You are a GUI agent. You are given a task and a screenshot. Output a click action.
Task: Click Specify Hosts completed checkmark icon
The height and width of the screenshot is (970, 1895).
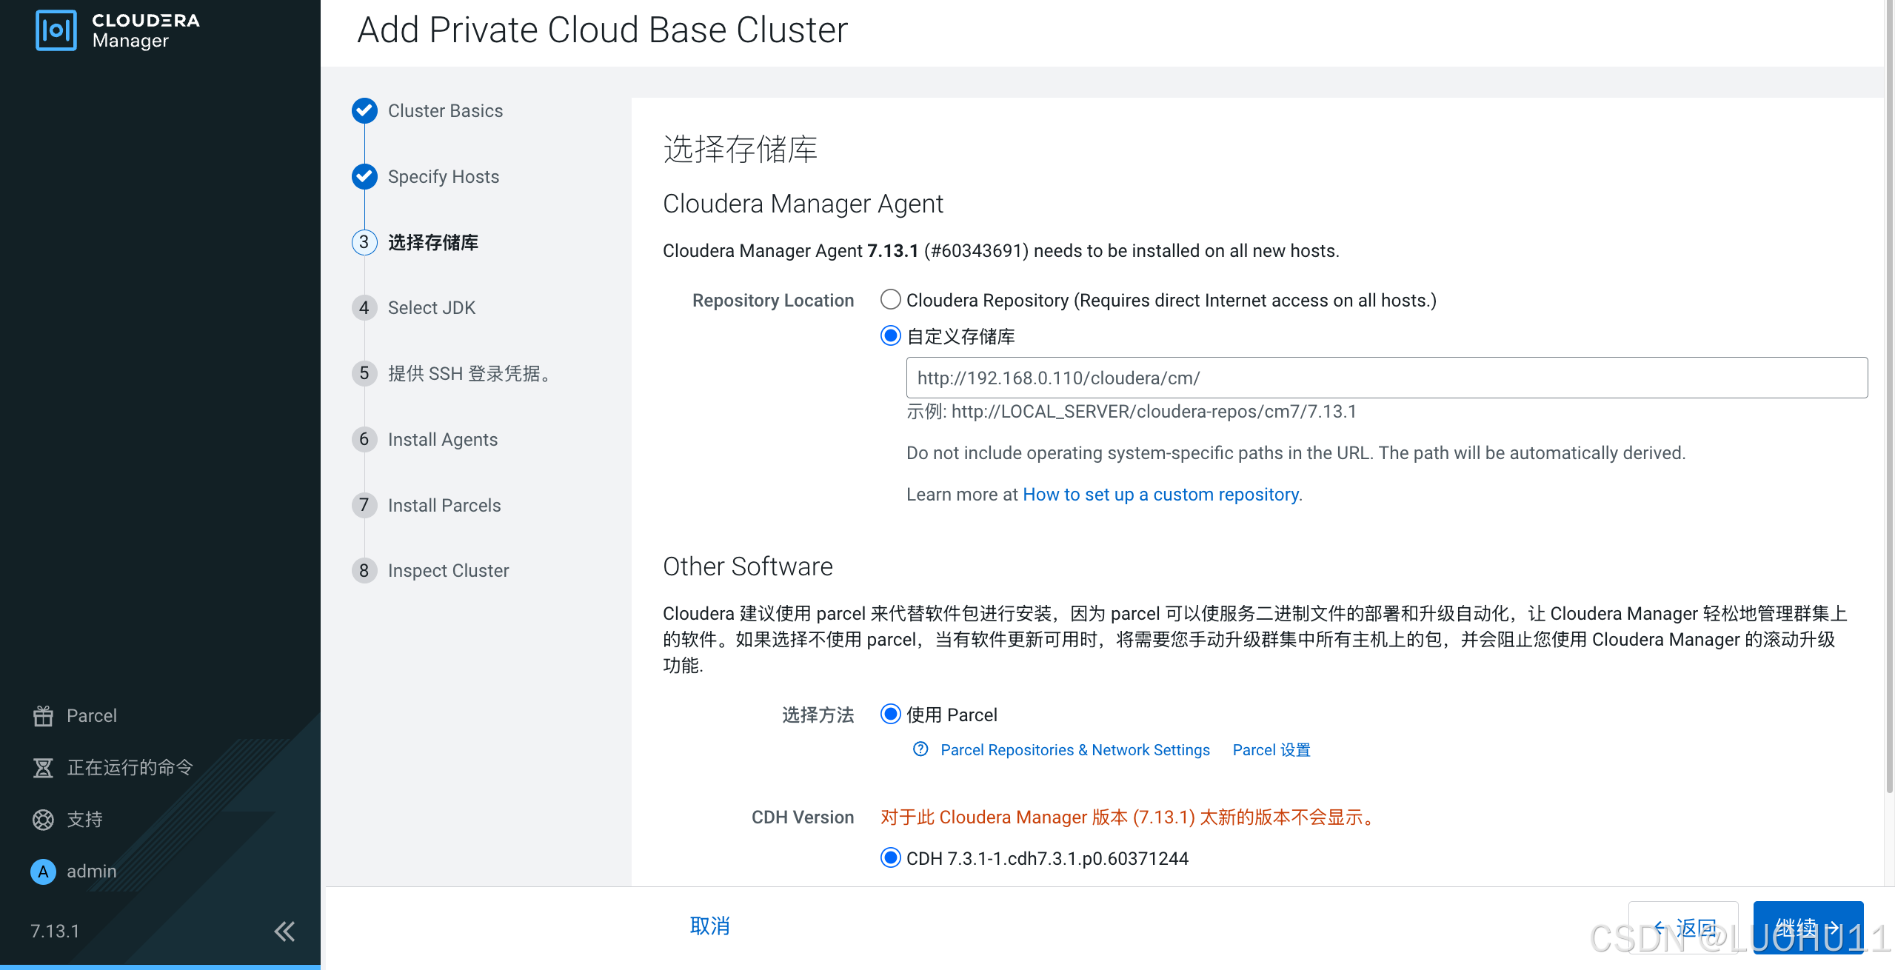tap(364, 176)
